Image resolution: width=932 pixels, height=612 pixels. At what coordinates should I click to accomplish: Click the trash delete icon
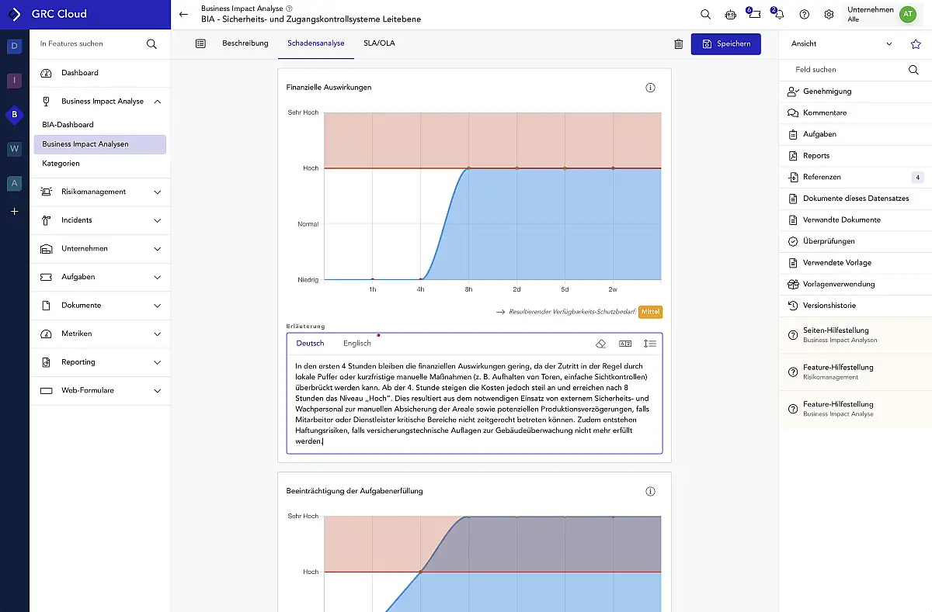click(678, 44)
